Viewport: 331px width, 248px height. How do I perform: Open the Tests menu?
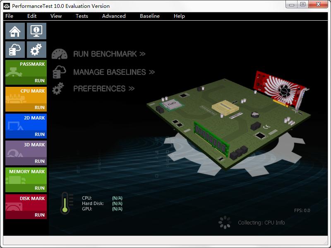(82, 16)
